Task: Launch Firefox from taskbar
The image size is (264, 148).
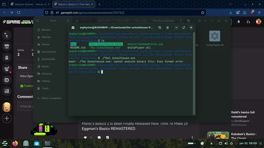Action: [x=15, y=143]
